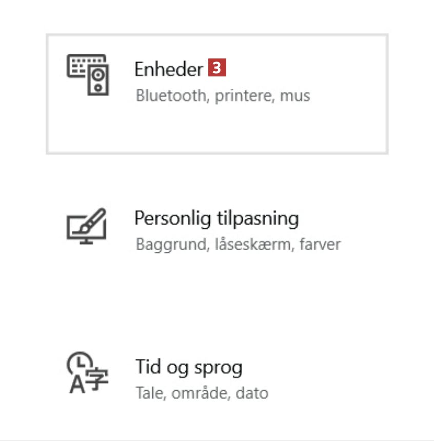Click the red notification badge showing 3
Image resolution: width=434 pixels, height=441 pixels.
pos(217,68)
